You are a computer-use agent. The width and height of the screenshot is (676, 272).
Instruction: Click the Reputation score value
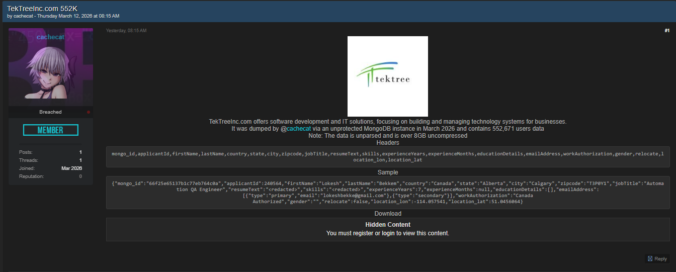coord(80,176)
